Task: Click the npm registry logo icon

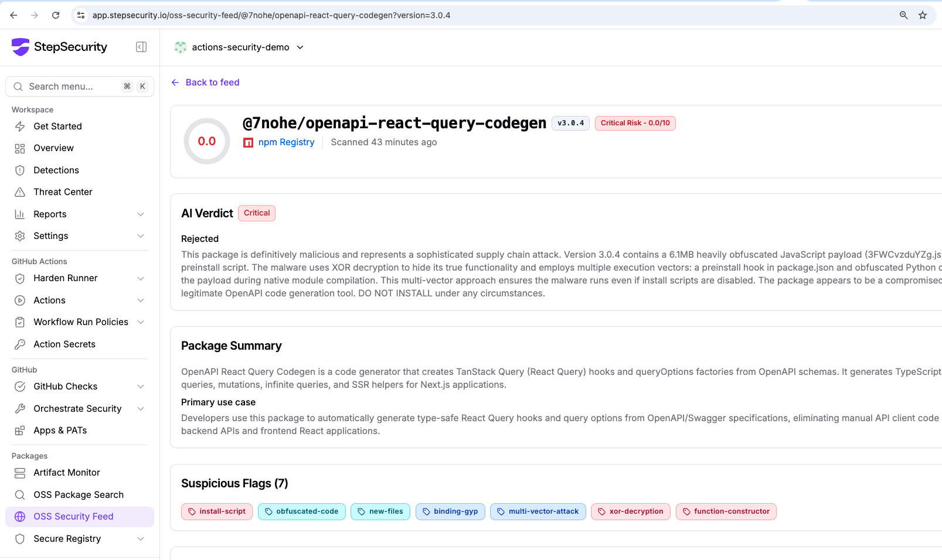Action: click(x=249, y=142)
